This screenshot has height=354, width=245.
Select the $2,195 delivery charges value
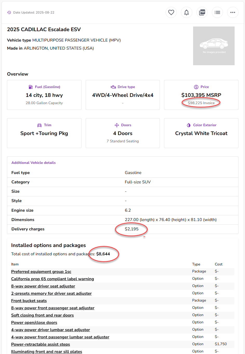(132, 229)
